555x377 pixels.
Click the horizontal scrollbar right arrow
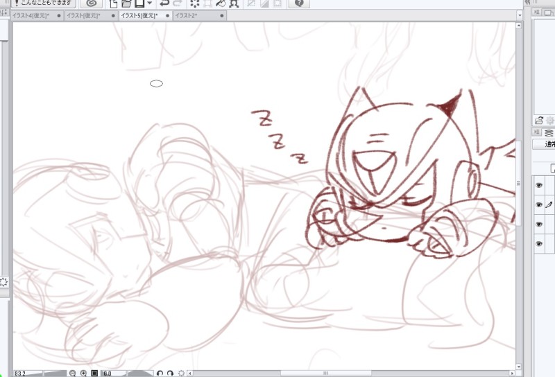(512, 374)
